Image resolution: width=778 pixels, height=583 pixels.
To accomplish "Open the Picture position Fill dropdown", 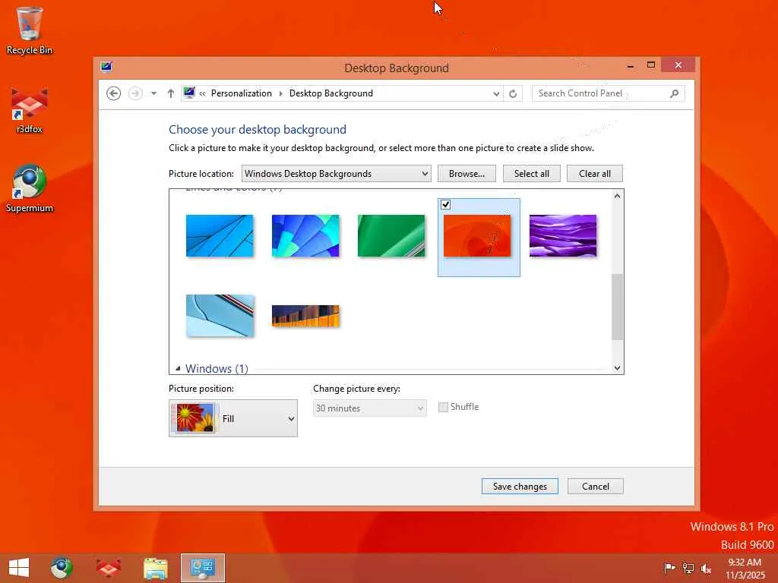I will point(233,418).
